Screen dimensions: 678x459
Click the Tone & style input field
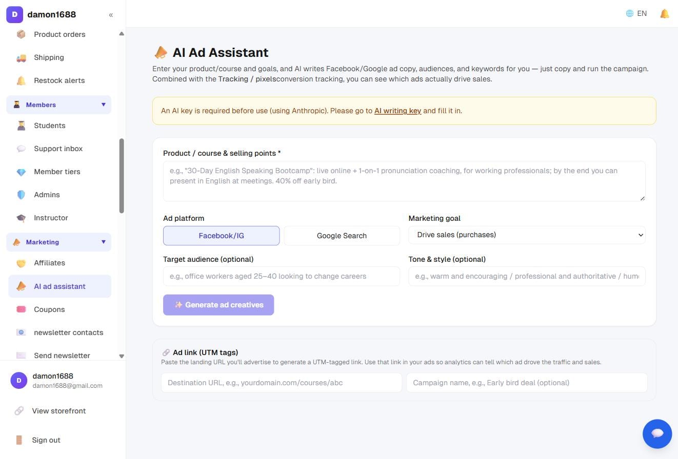[527, 276]
